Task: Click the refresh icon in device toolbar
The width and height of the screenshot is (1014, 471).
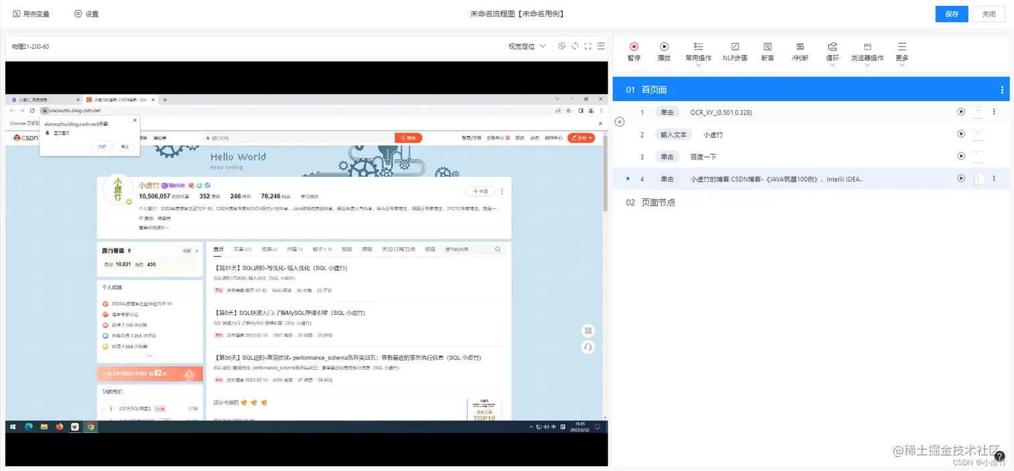Action: (575, 46)
